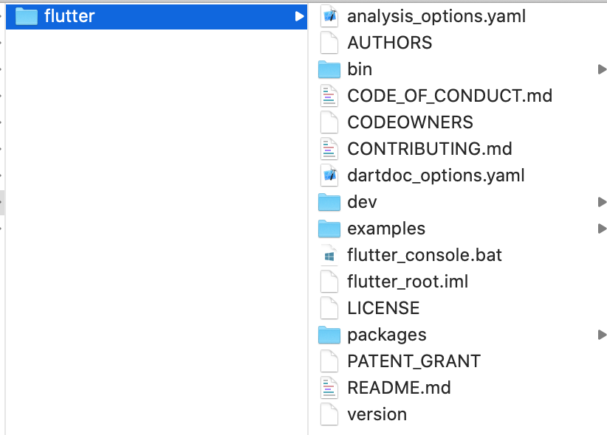Viewport: 607px width, 435px height.
Task: Select the dev folder name
Action: click(362, 202)
